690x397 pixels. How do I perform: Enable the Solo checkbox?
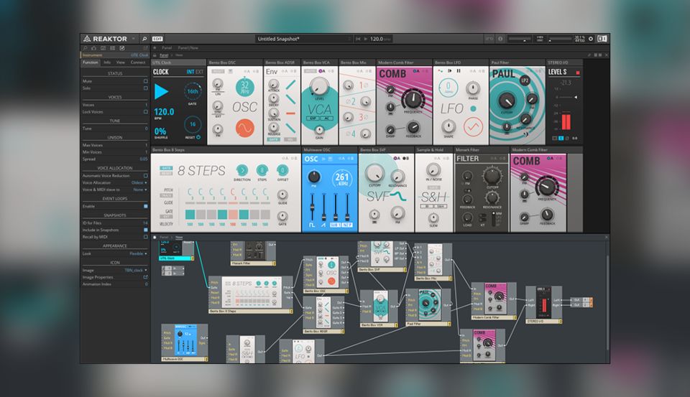146,88
